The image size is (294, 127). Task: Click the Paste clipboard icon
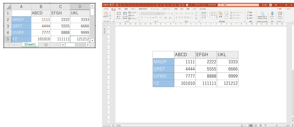pos(106,14)
